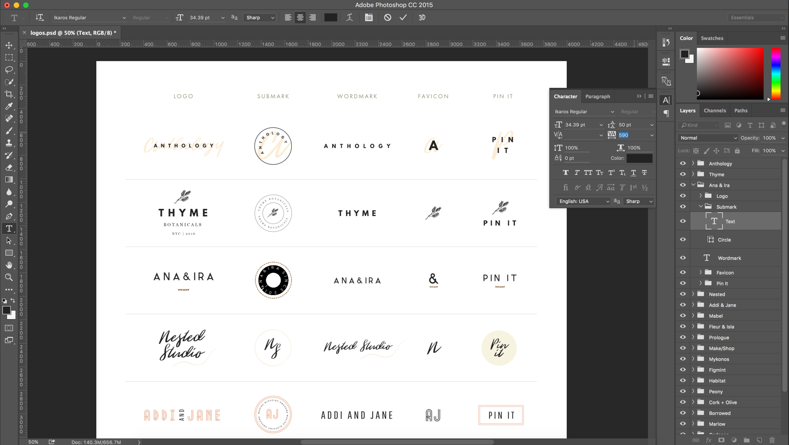
Task: Apply All Caps style in Character panel
Action: pos(588,172)
